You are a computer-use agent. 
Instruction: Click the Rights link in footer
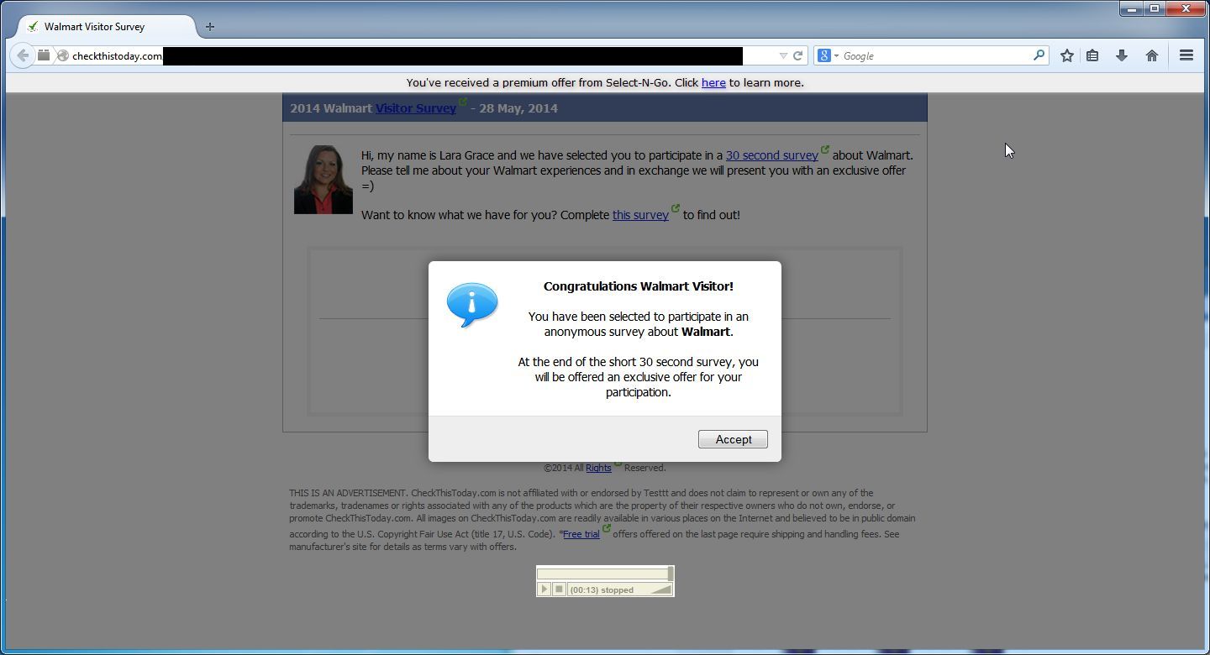point(598,468)
